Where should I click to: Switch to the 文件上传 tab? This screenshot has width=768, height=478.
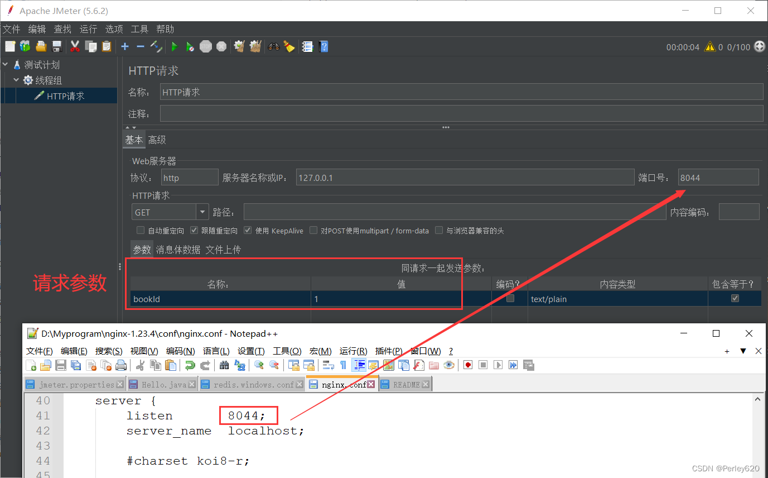[x=223, y=250]
